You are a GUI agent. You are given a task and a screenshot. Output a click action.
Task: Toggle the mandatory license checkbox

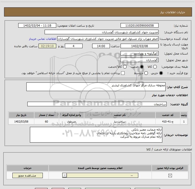[170, 176]
